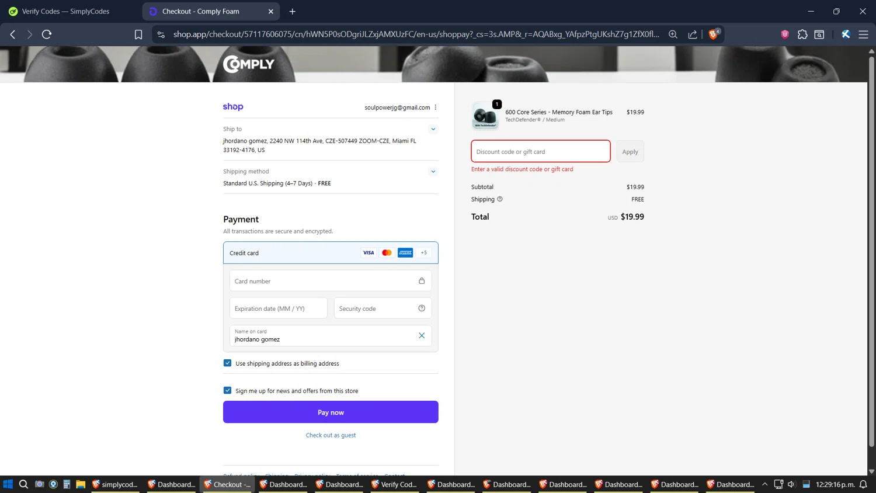Switch to simplycod... taskbar window
Screen dimensions: 876x493
pos(115,484)
